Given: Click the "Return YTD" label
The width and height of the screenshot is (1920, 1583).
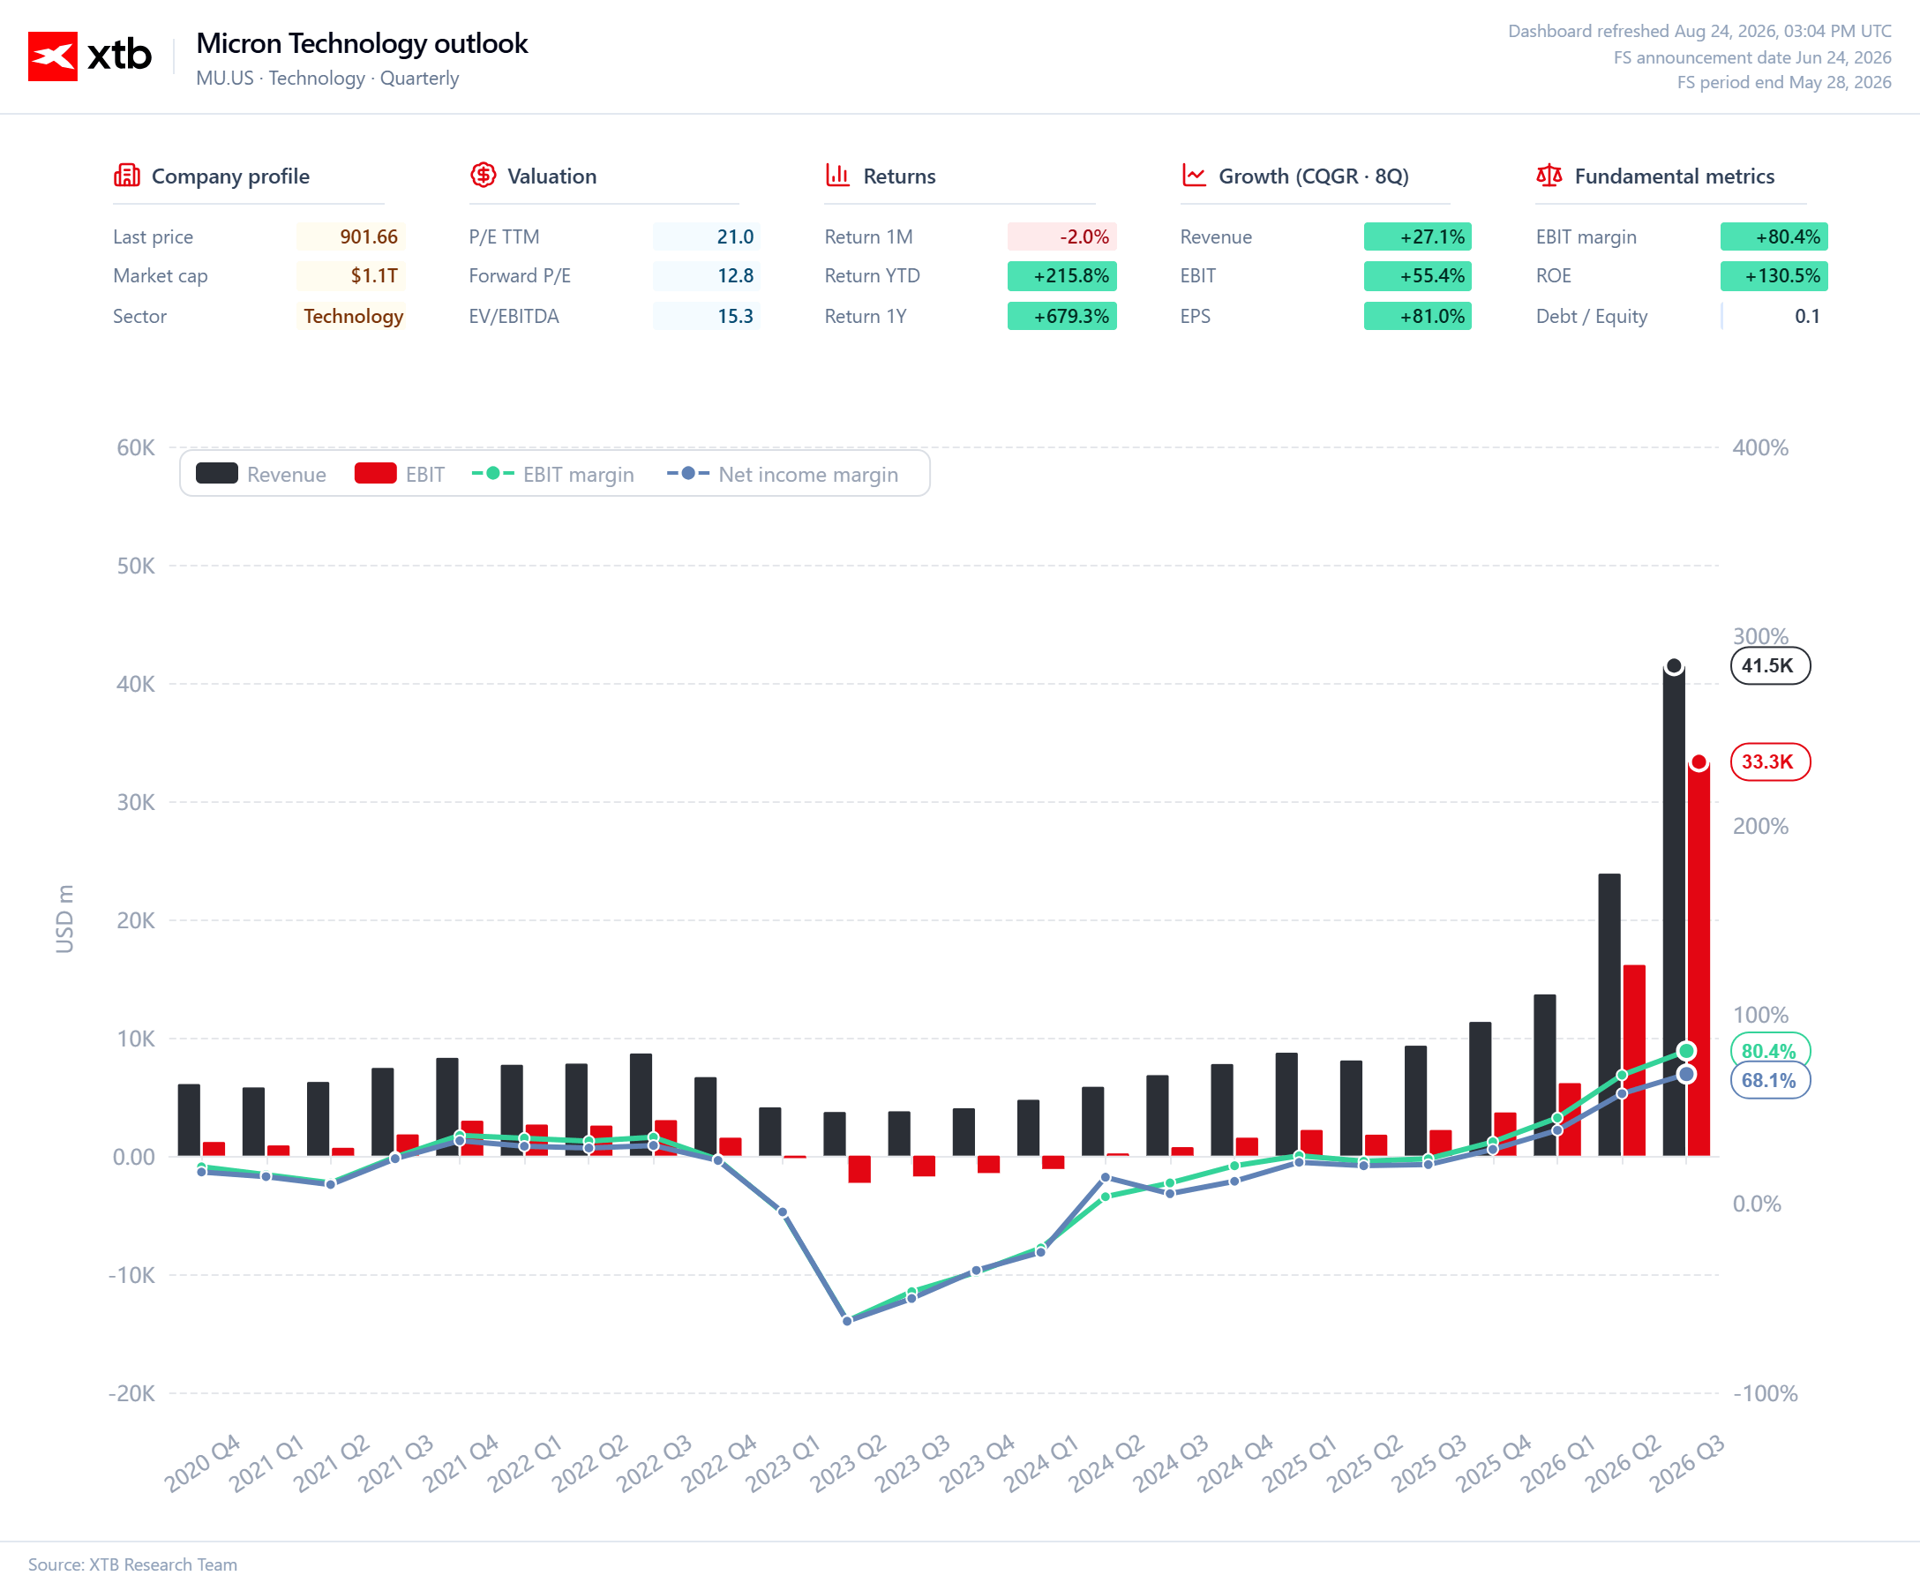Looking at the screenshot, I should coord(873,276).
